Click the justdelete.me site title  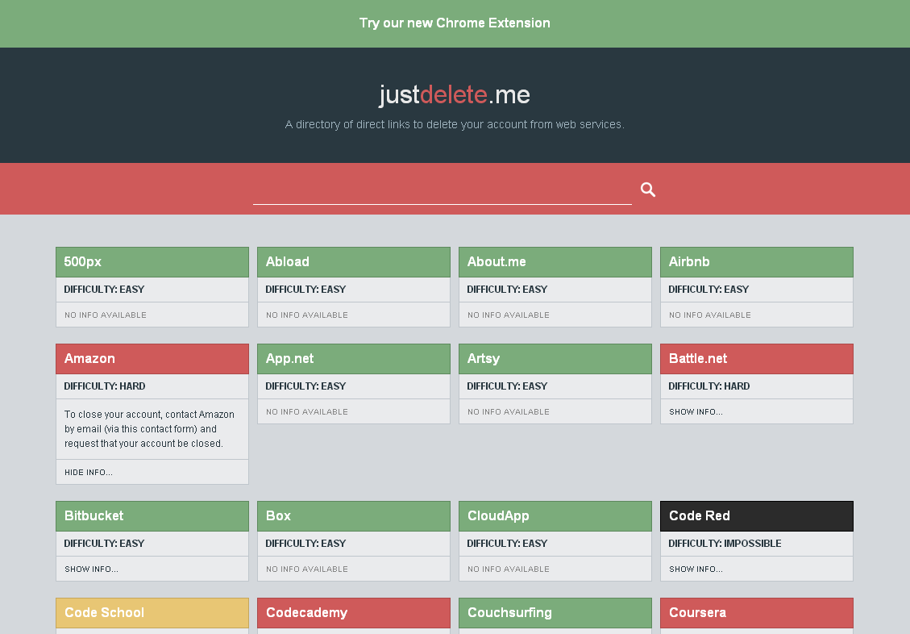point(455,95)
